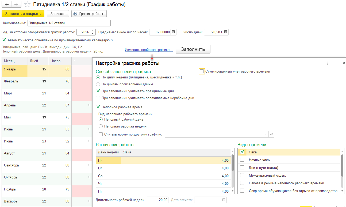346x207 pixels.
Task: Click the forward navigation arrow
Action: pos(16,5)
